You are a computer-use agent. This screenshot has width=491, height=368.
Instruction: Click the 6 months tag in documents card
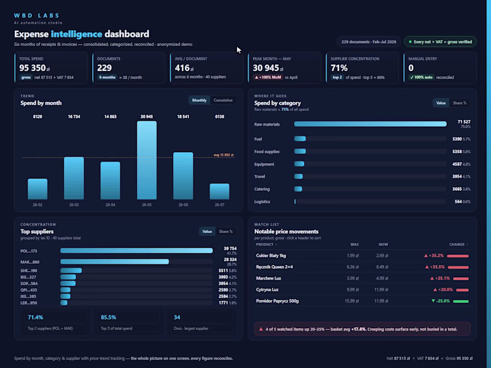tap(107, 77)
